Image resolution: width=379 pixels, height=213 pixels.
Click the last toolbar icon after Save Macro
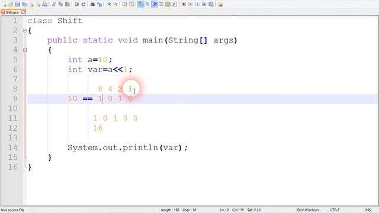coord(220,4)
